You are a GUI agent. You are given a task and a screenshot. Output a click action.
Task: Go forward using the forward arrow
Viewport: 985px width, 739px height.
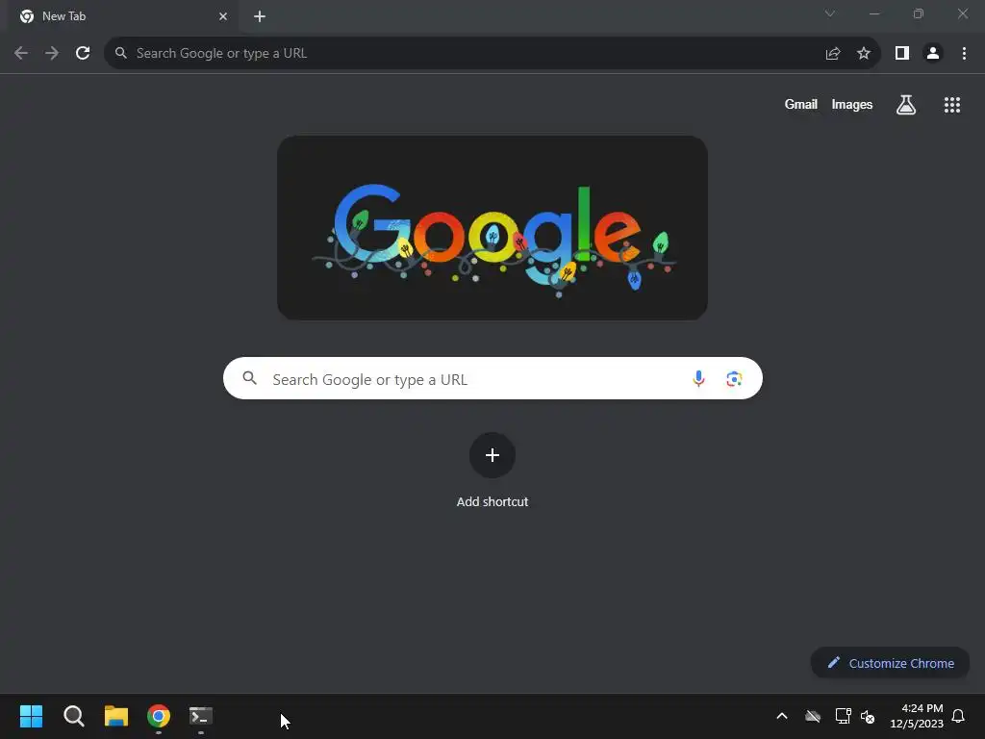(52, 54)
